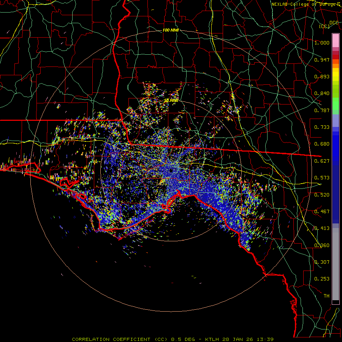The image size is (342, 342).
Task: Select the 0.253 scale value
Action: pyautogui.click(x=322, y=279)
